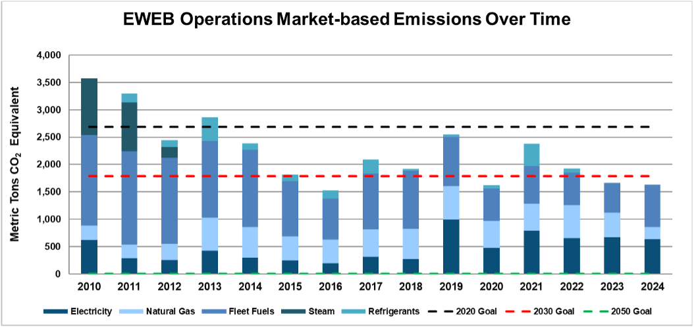Select the '2030 Goal' legend entry
694x327 pixels.
click(540, 311)
